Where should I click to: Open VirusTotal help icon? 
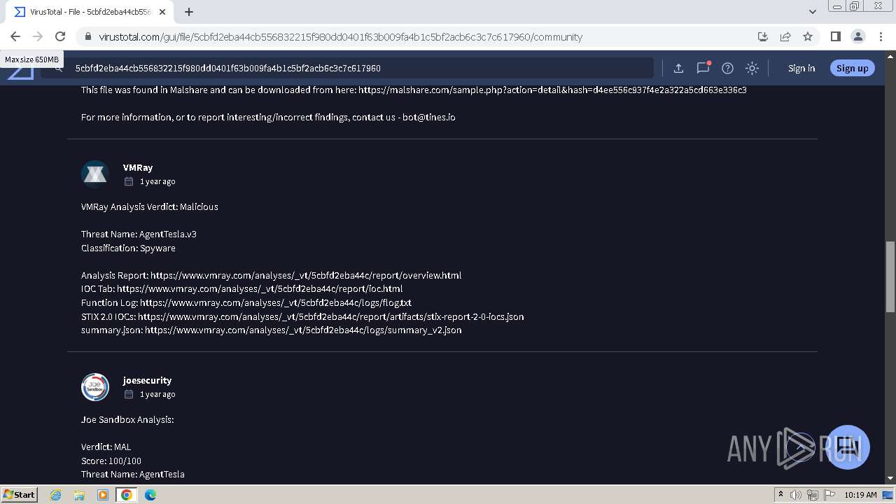pyautogui.click(x=727, y=68)
